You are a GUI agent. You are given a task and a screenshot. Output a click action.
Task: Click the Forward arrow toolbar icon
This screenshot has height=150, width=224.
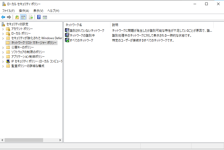pos(9,17)
